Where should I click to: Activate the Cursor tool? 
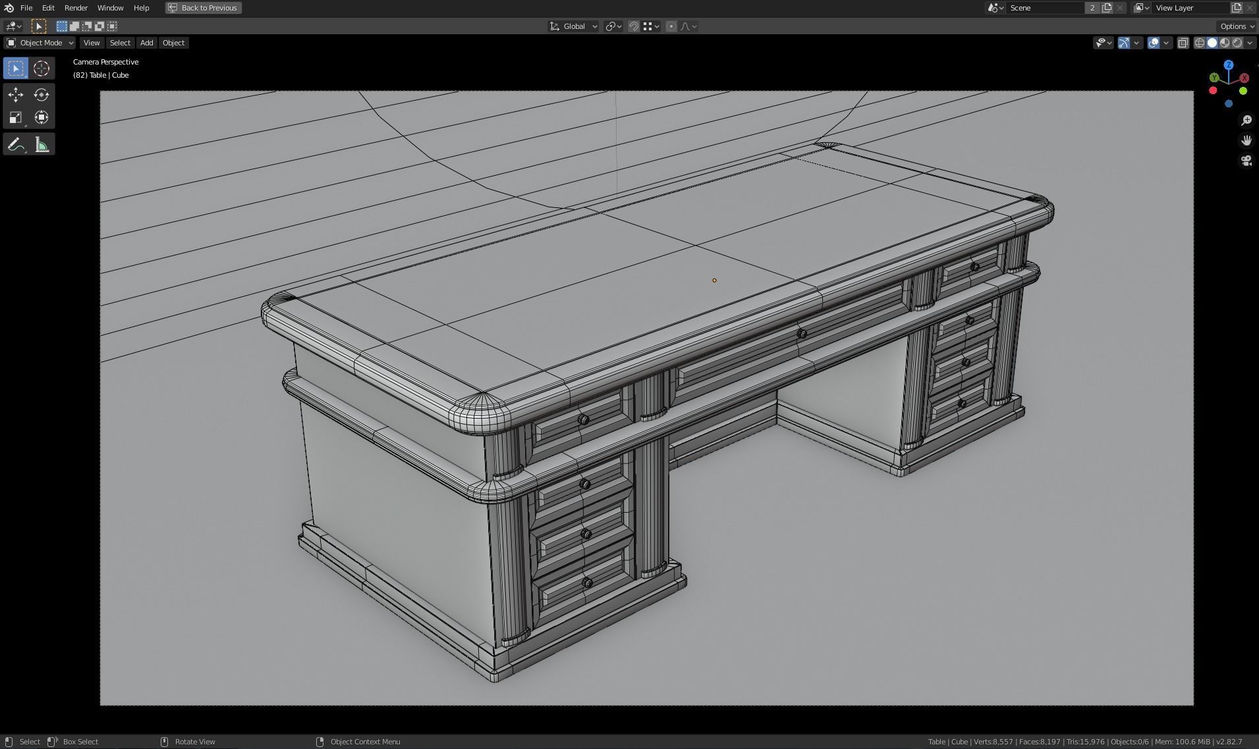click(x=42, y=68)
